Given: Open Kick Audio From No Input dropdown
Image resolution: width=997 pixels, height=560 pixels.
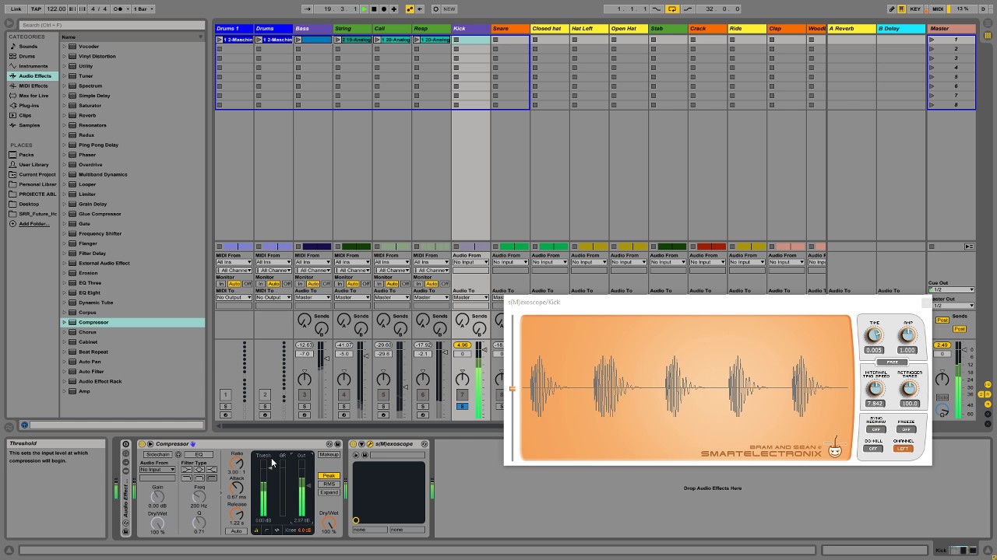Looking at the screenshot, I should click(470, 262).
